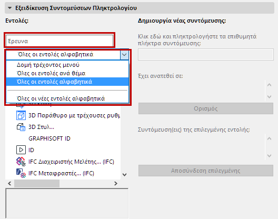Collapse the Εξειδίκευση Συντομεύσεων Πληκτρολογίου panel
This screenshot has height=219, width=278.
point(10,8)
